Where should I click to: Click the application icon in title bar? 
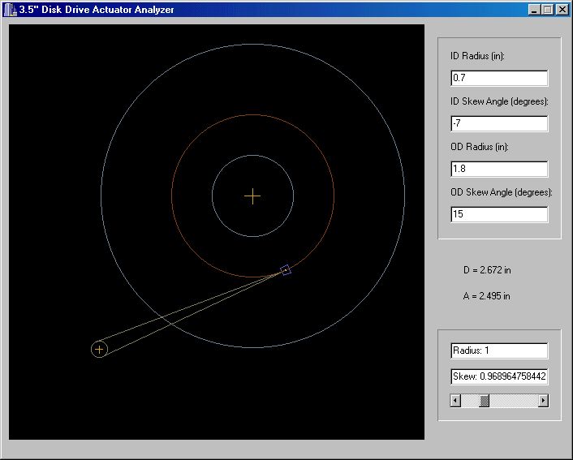click(x=10, y=10)
